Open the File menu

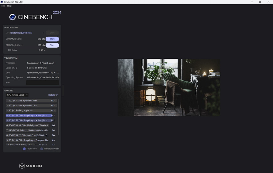click(x=3, y=6)
